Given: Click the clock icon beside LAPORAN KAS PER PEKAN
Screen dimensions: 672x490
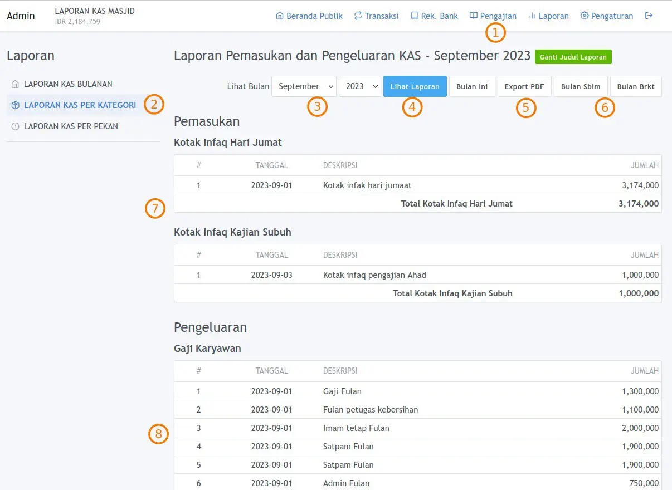Looking at the screenshot, I should tap(15, 126).
